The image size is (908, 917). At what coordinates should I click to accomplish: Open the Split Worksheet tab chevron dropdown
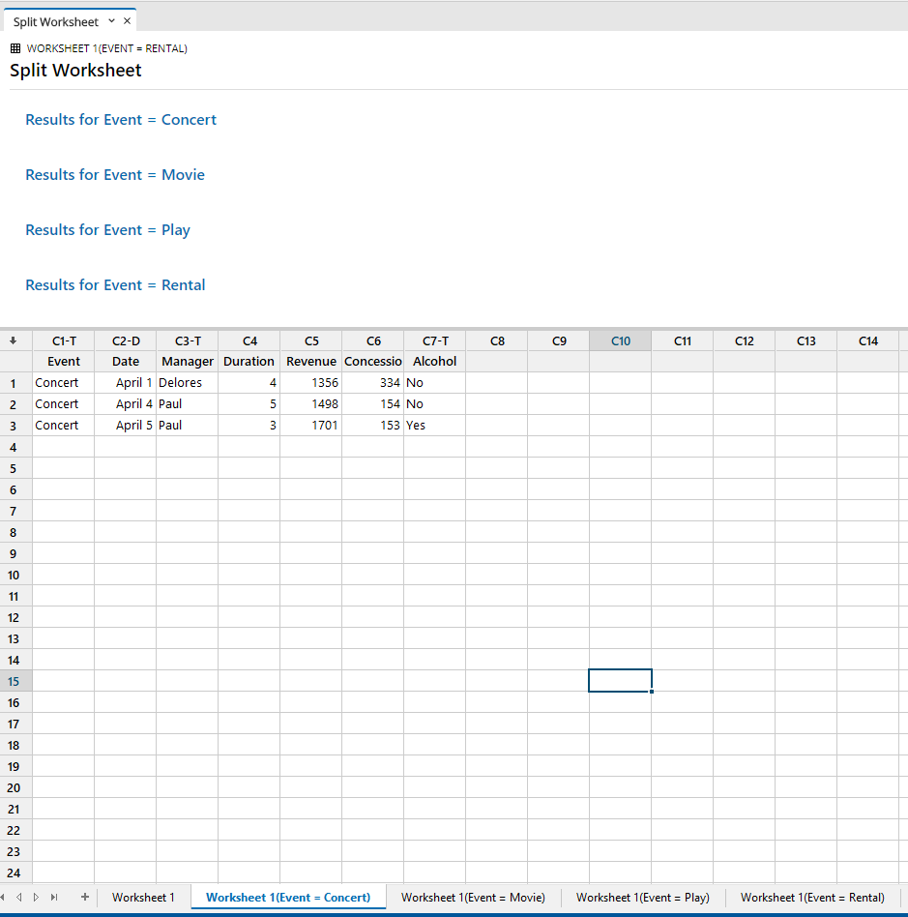coord(109,20)
